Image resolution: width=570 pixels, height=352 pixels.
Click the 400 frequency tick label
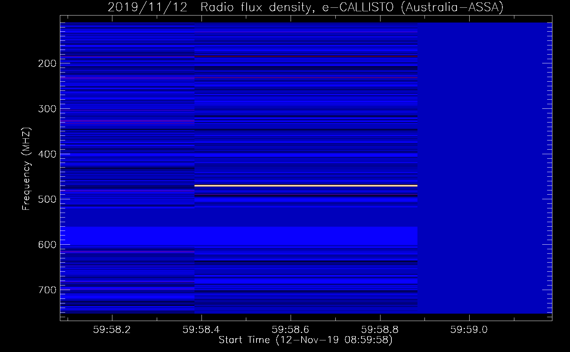pos(47,154)
